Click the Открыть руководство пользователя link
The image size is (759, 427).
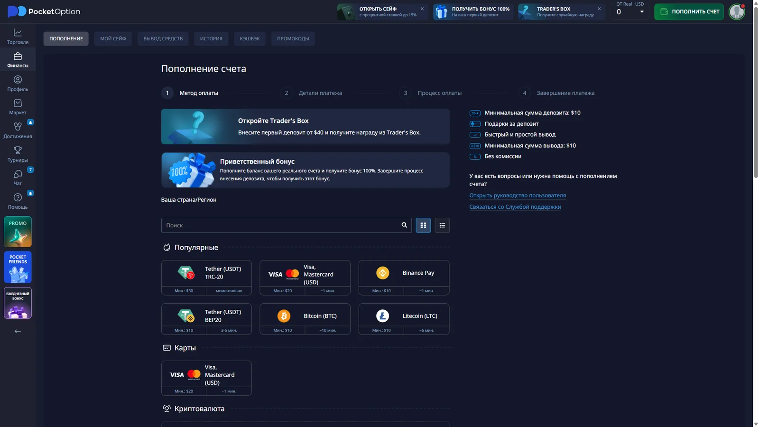point(518,195)
